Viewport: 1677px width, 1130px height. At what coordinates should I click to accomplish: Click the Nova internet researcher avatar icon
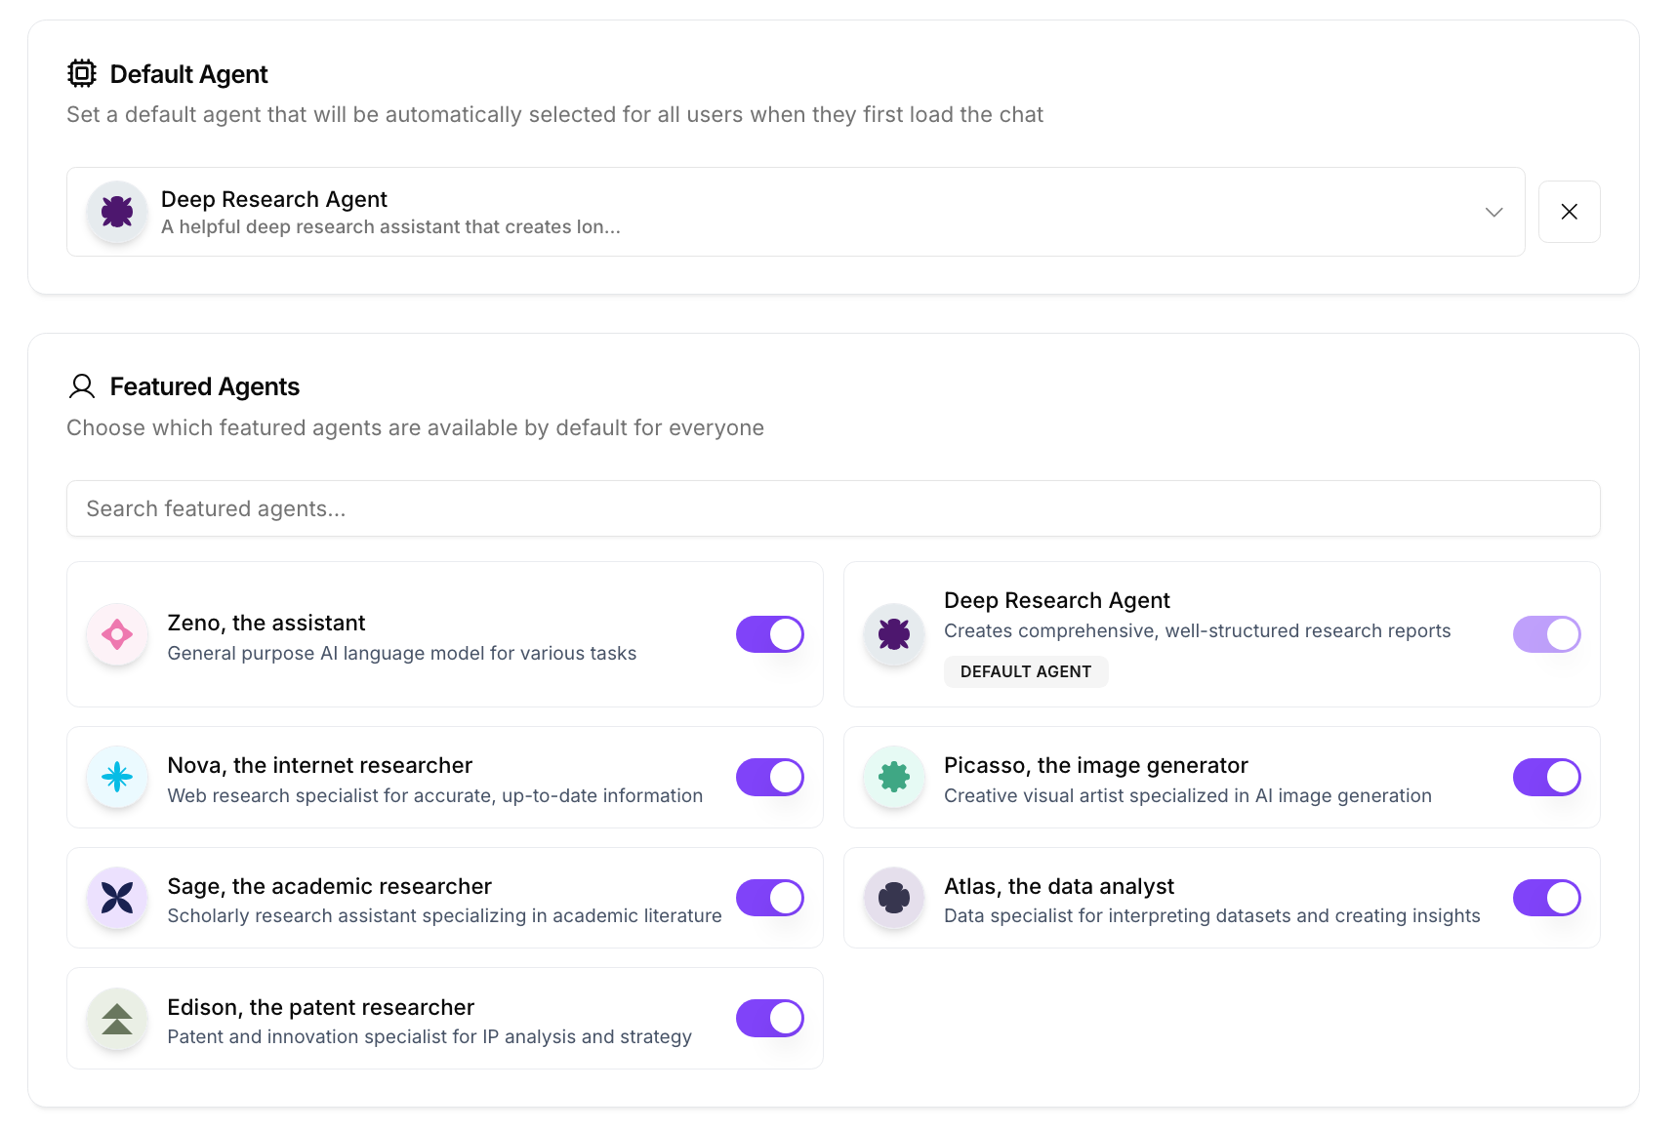(117, 777)
